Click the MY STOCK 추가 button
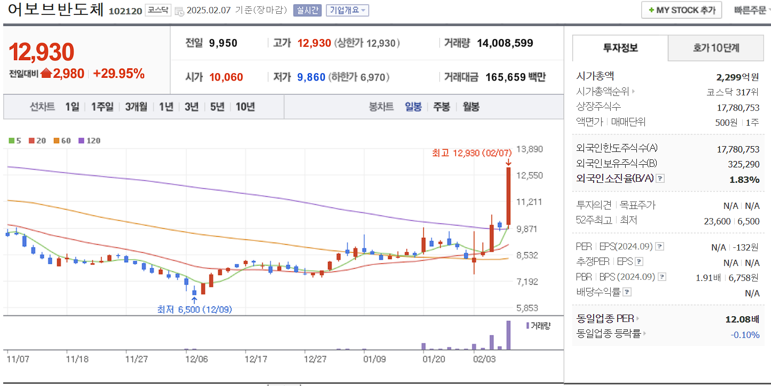 click(681, 10)
